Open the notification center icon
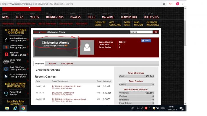Image resolution: width=207 pixels, height=116 pixels. point(181,108)
